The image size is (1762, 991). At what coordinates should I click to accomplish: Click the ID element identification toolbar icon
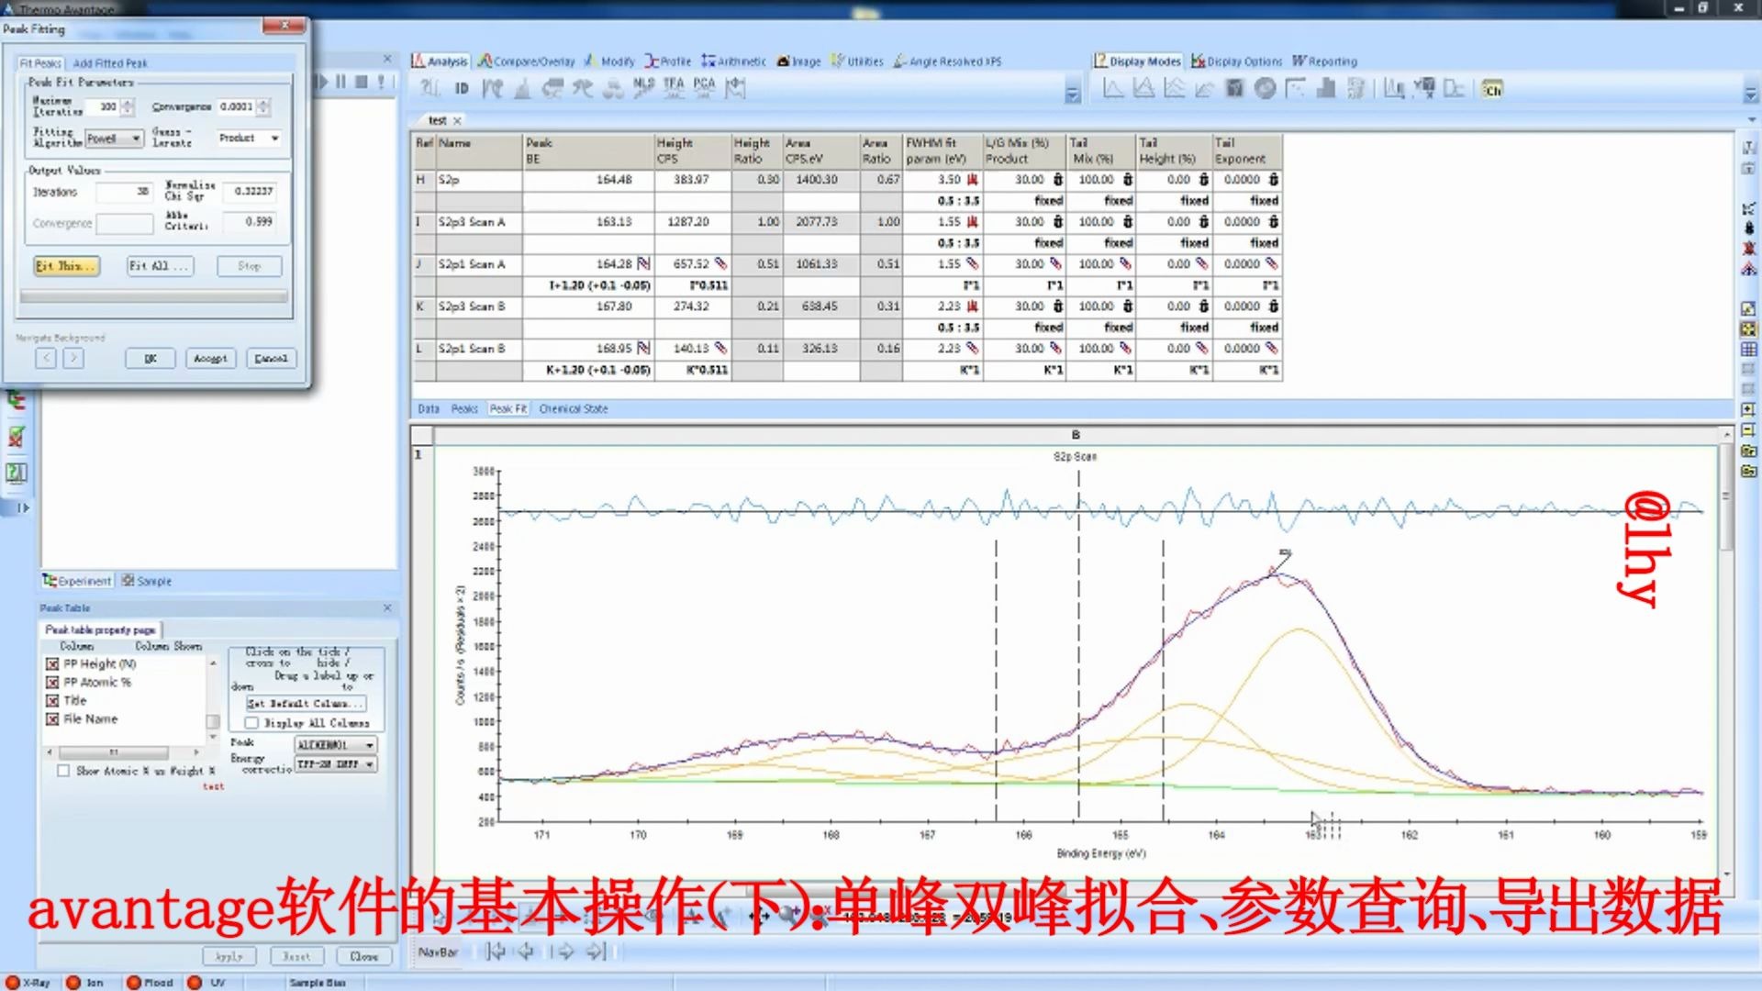click(x=462, y=89)
